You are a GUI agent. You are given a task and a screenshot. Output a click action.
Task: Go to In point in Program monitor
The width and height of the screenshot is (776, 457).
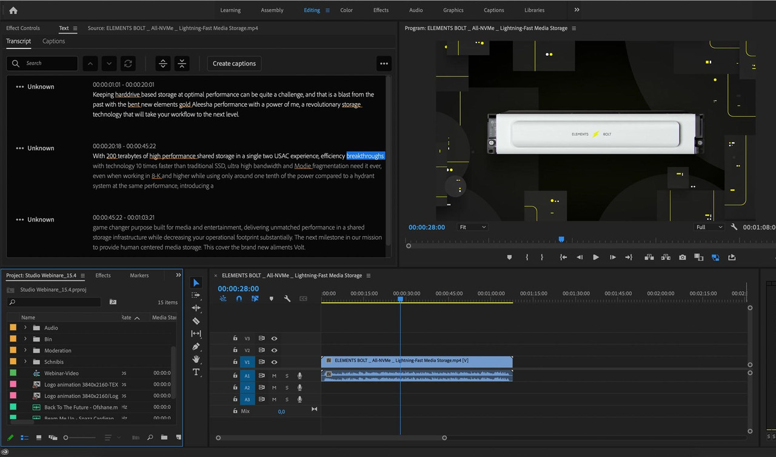[563, 257]
